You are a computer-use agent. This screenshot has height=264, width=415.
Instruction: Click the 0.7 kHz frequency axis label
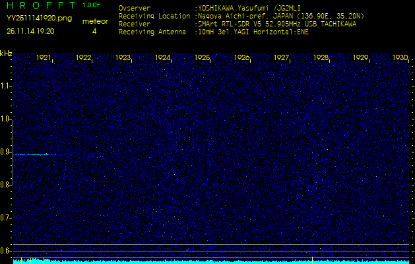(6, 218)
